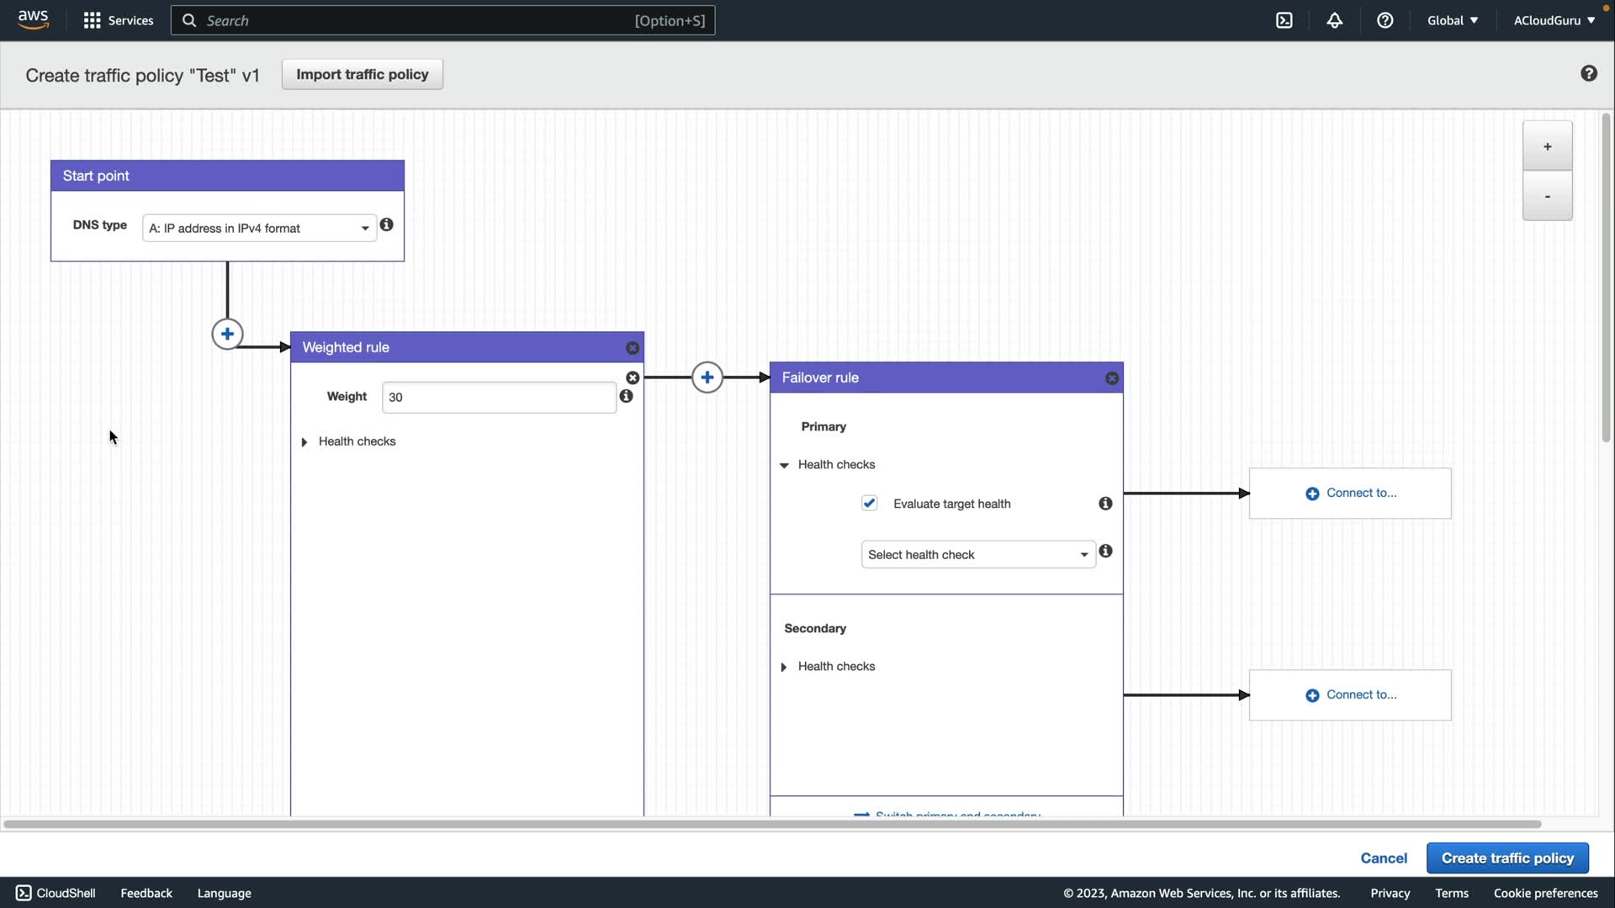Image resolution: width=1615 pixels, height=908 pixels.
Task: Open the Services menu
Action: [x=119, y=20]
